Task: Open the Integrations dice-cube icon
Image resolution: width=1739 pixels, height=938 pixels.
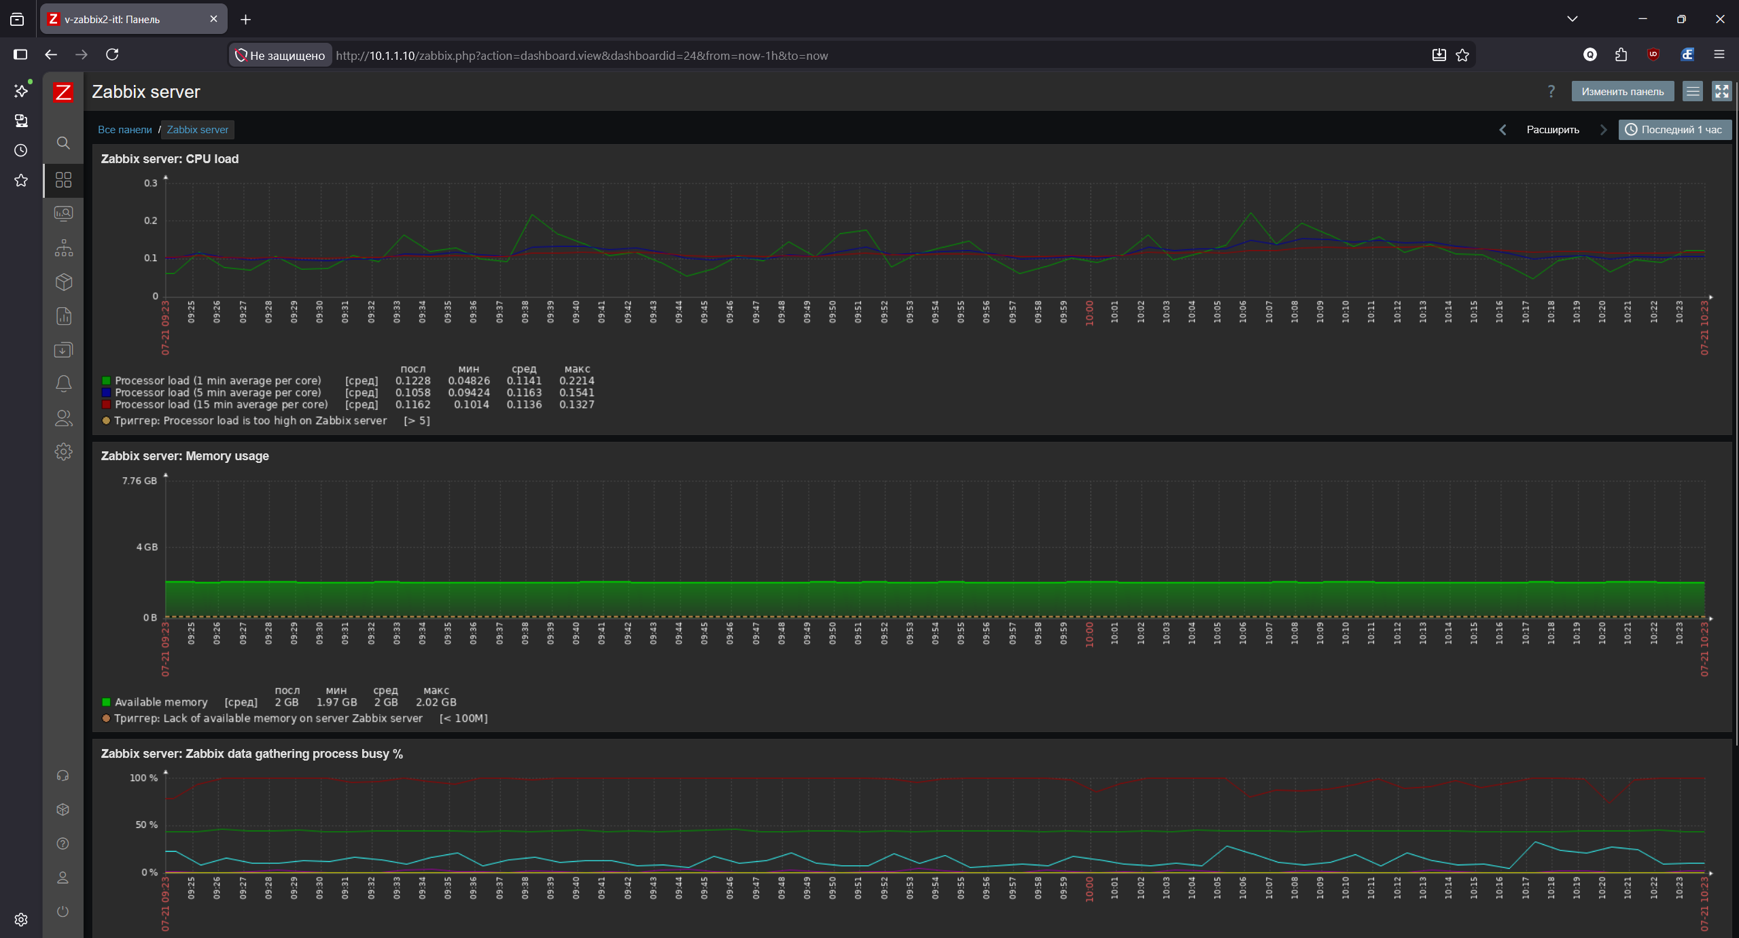Action: click(x=63, y=810)
